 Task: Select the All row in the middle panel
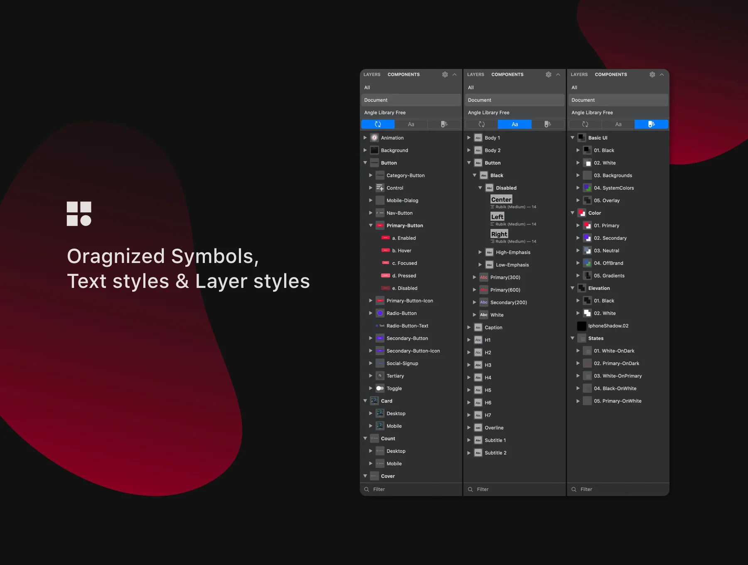514,87
